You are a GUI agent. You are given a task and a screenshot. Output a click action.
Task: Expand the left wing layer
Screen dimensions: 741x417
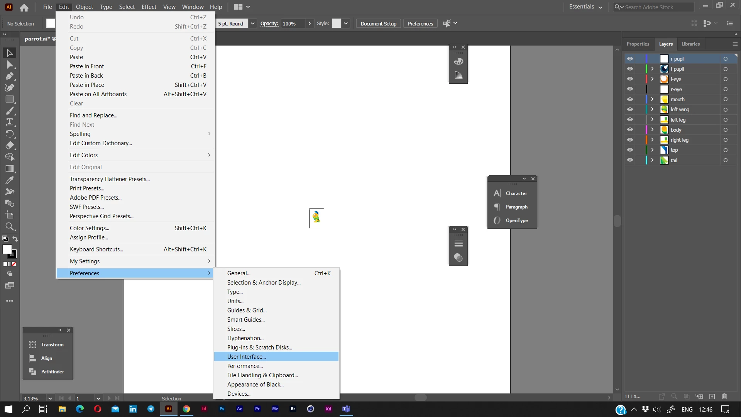(652, 109)
